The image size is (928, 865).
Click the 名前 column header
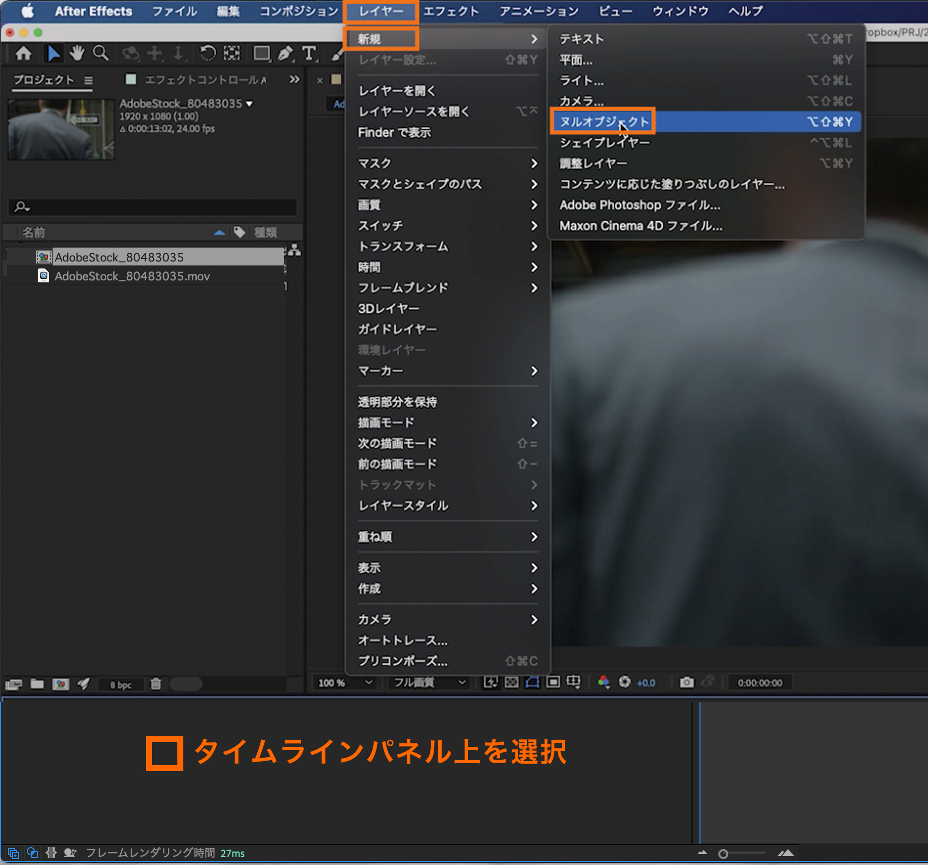pos(33,232)
